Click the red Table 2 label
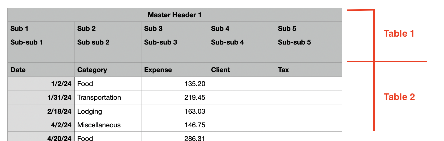The width and height of the screenshot is (444, 141). pyautogui.click(x=399, y=97)
